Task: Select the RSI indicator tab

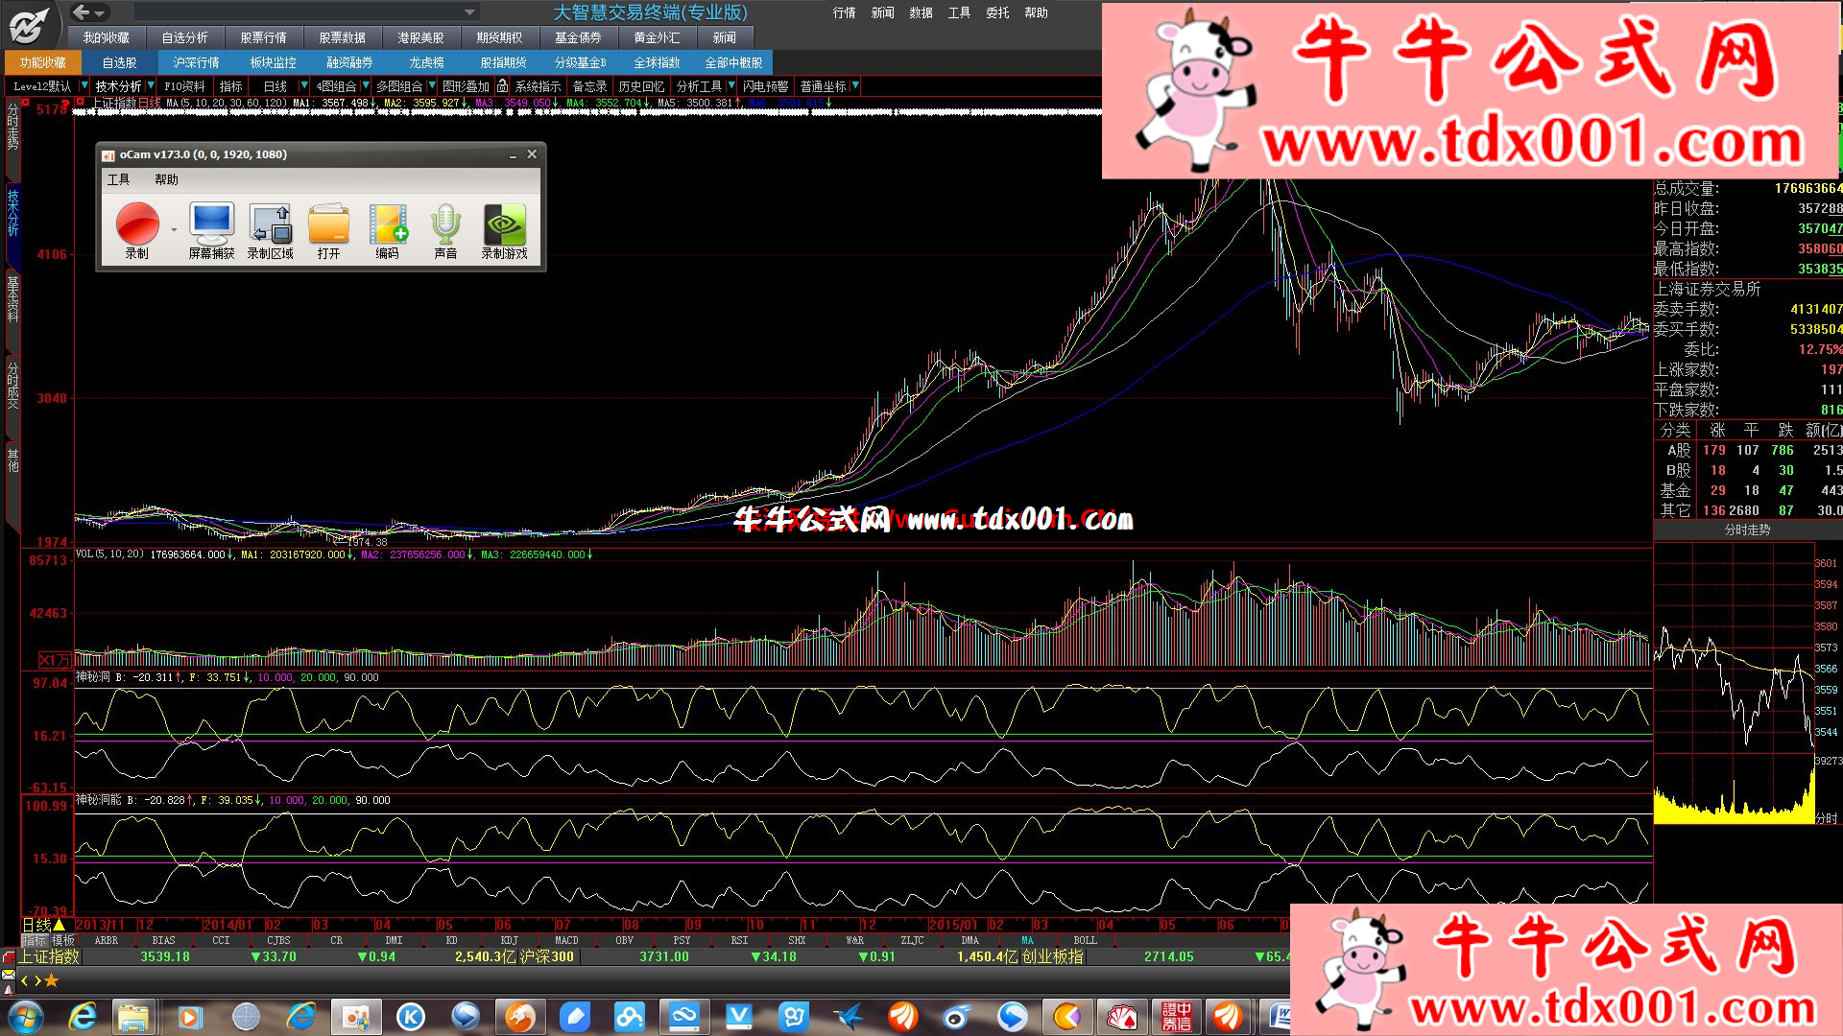Action: coord(739,940)
